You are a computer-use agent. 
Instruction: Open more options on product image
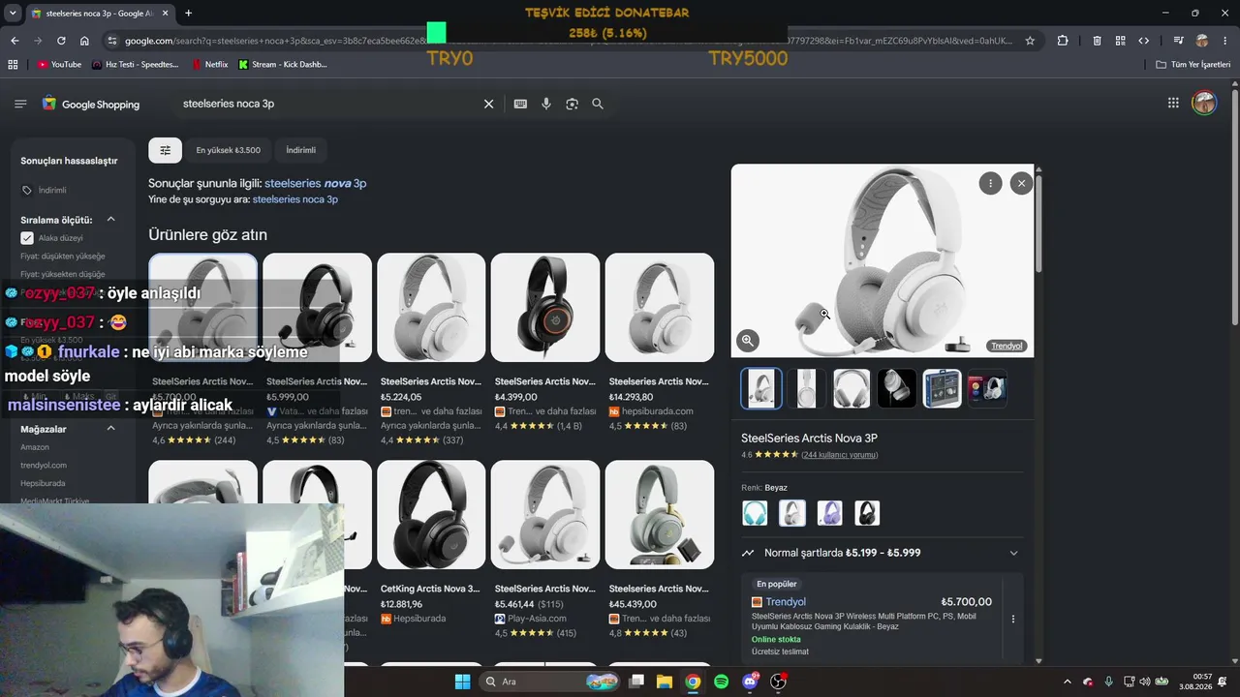(x=990, y=183)
